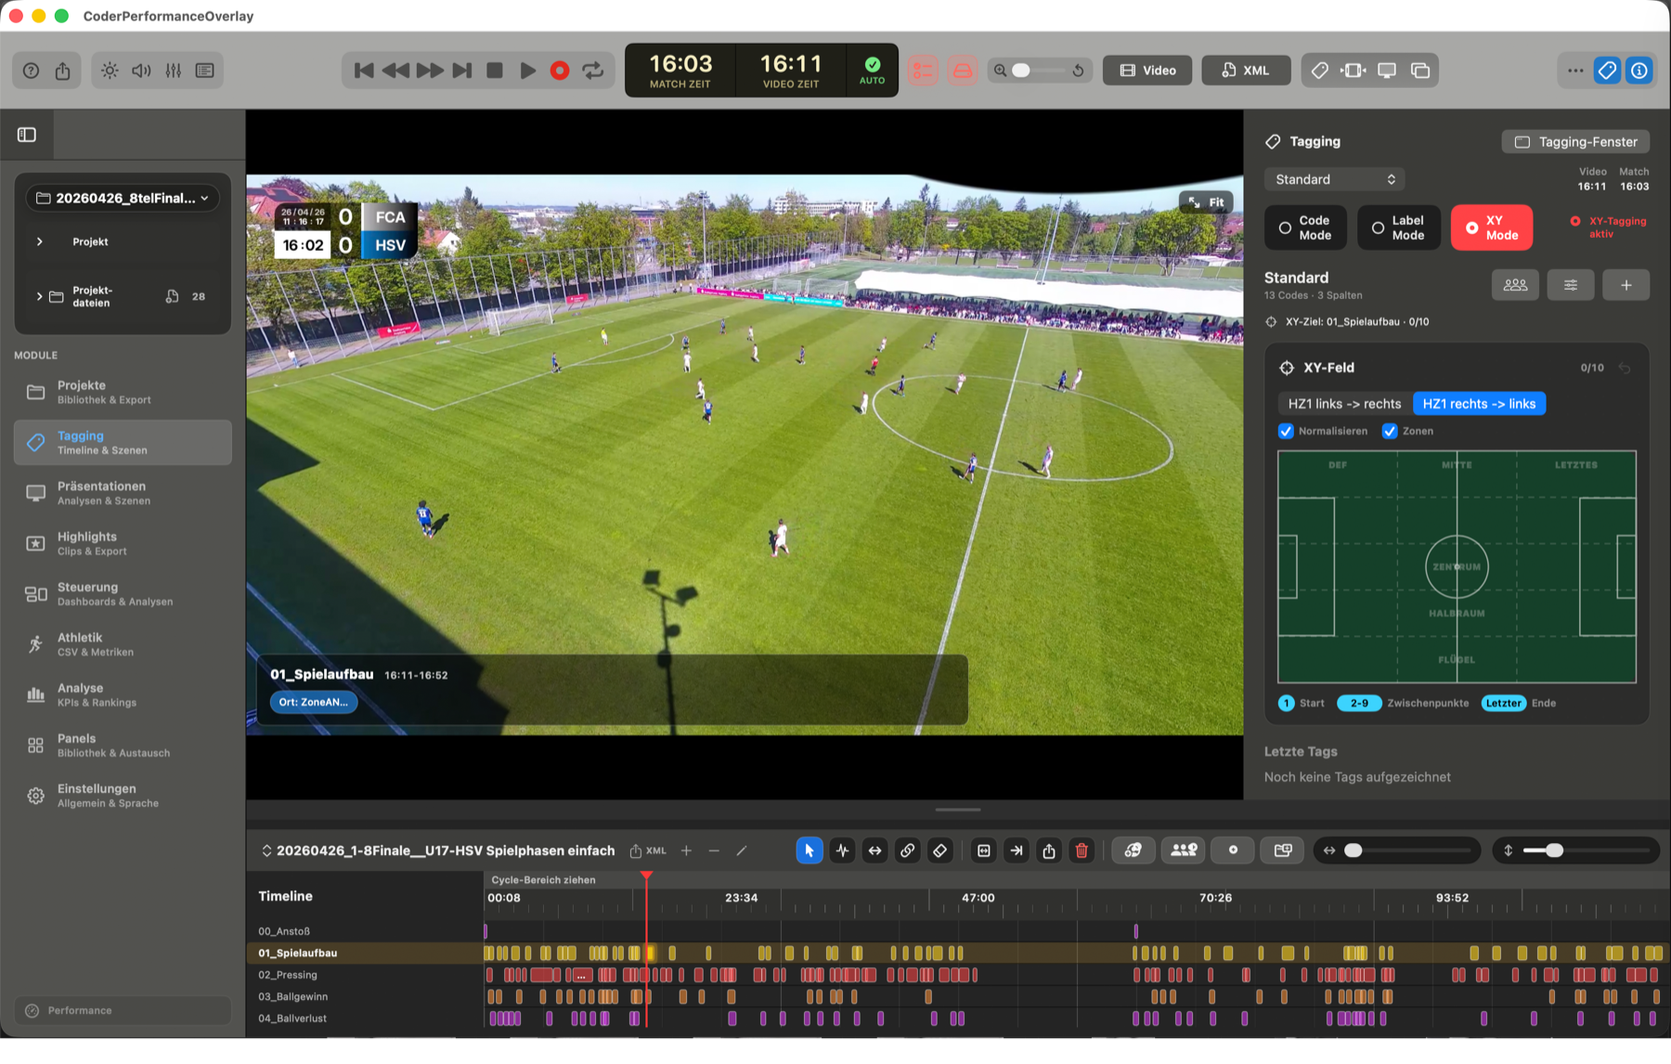Export timeline via XML icon in timeline bar

tap(648, 850)
